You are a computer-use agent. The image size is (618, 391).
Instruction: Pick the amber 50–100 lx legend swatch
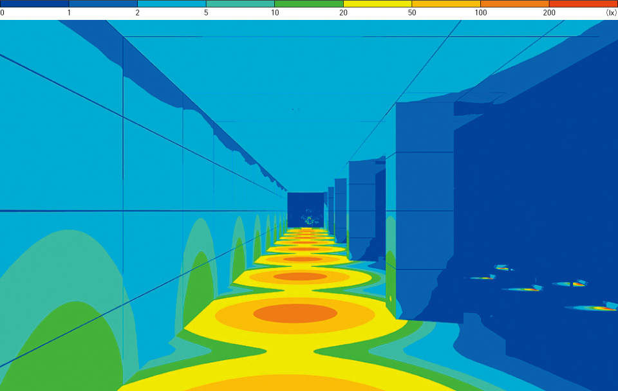tap(446, 3)
